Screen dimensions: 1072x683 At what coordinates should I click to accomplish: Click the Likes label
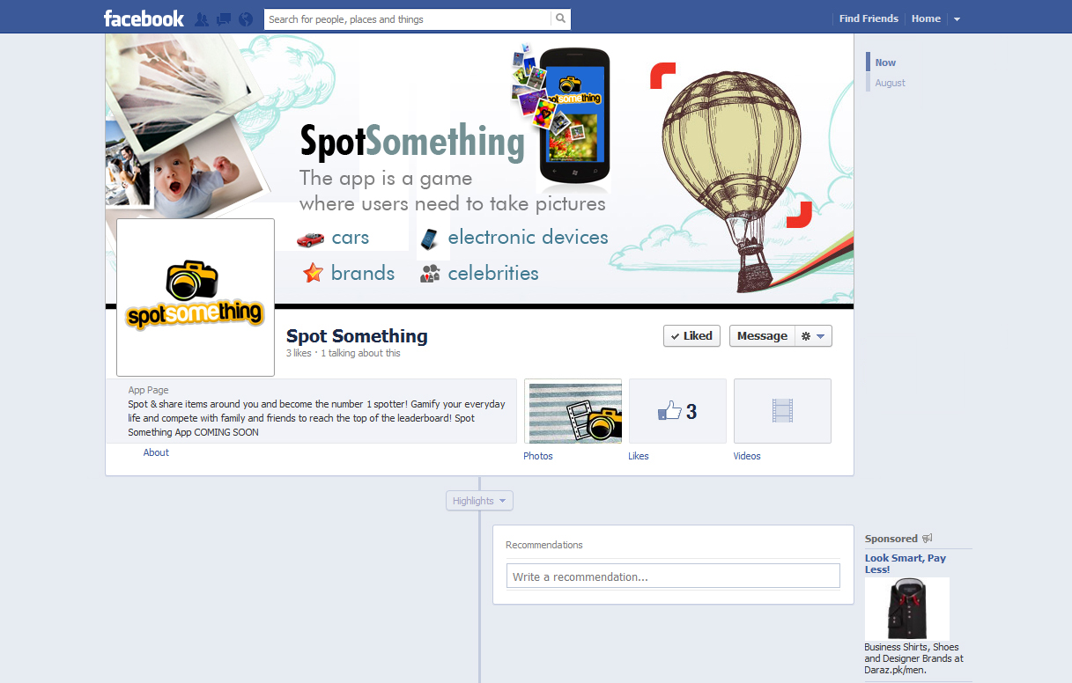(639, 456)
